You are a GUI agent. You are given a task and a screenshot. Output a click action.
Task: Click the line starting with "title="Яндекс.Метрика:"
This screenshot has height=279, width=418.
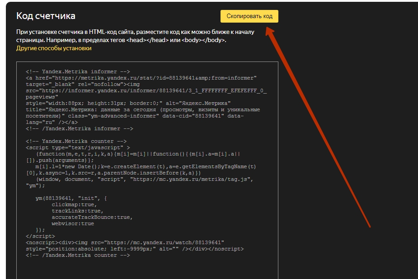coord(143,109)
